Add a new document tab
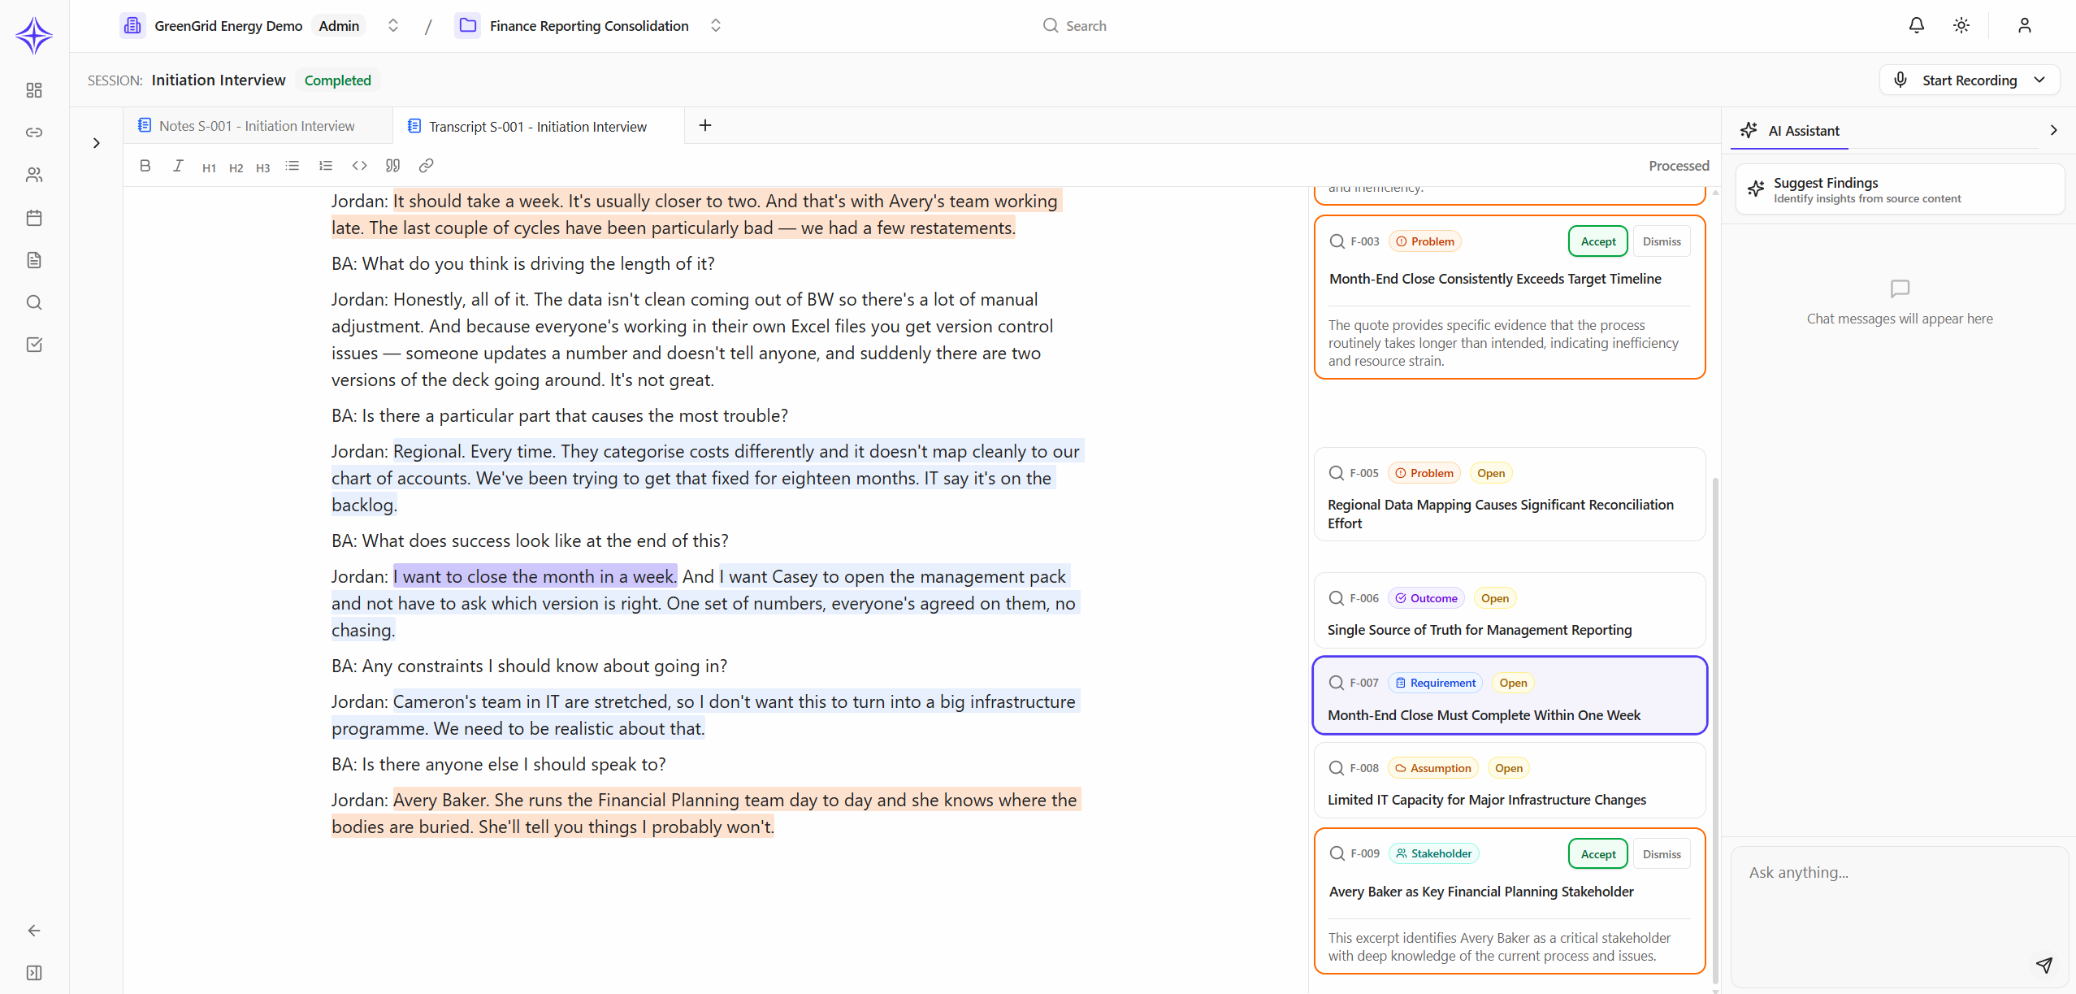Screen dimensions: 2076x994 click(x=705, y=125)
